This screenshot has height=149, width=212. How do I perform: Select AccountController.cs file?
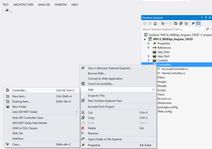(175, 69)
